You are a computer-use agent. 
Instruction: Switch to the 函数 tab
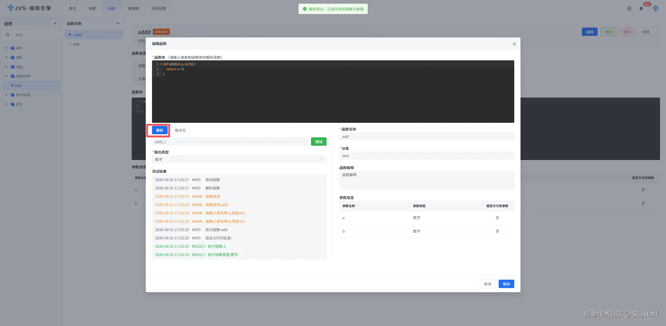tap(112, 9)
